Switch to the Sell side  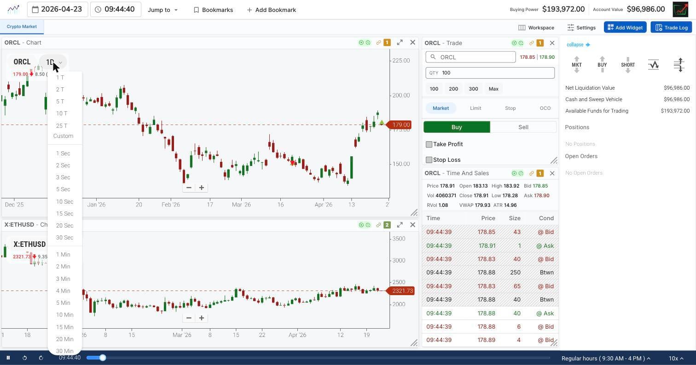click(x=523, y=127)
